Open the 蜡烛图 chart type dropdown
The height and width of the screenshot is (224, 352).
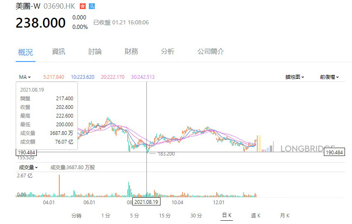click(295, 77)
